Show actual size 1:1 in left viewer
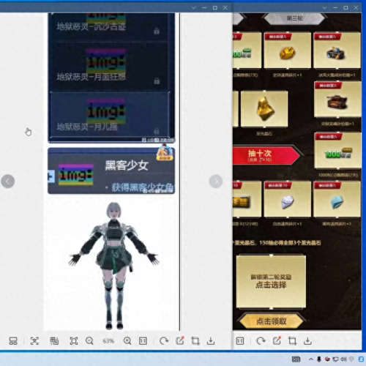Screen dimensions: 366x366 point(143,341)
